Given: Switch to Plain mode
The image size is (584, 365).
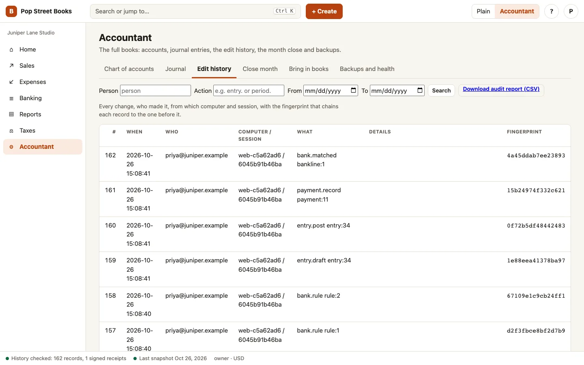Looking at the screenshot, I should [x=483, y=11].
